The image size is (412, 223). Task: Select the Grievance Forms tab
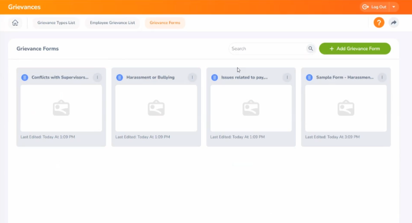[x=165, y=23]
